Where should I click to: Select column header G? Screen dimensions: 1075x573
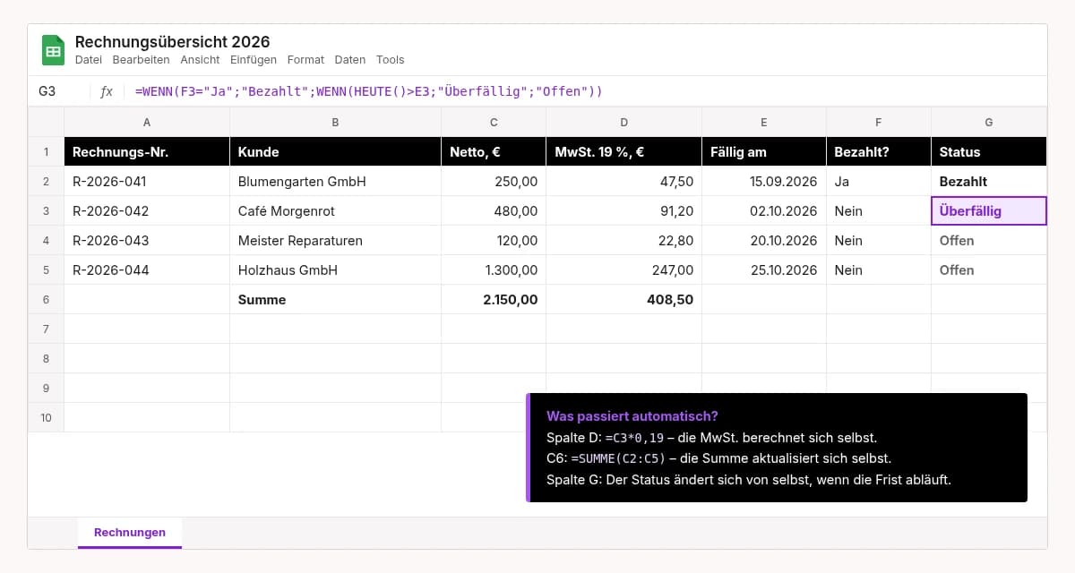pos(989,122)
